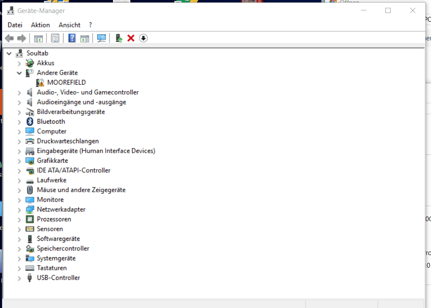Toggle the action pane toolbar icon
Screen dimensions: 431x308
coord(85,39)
